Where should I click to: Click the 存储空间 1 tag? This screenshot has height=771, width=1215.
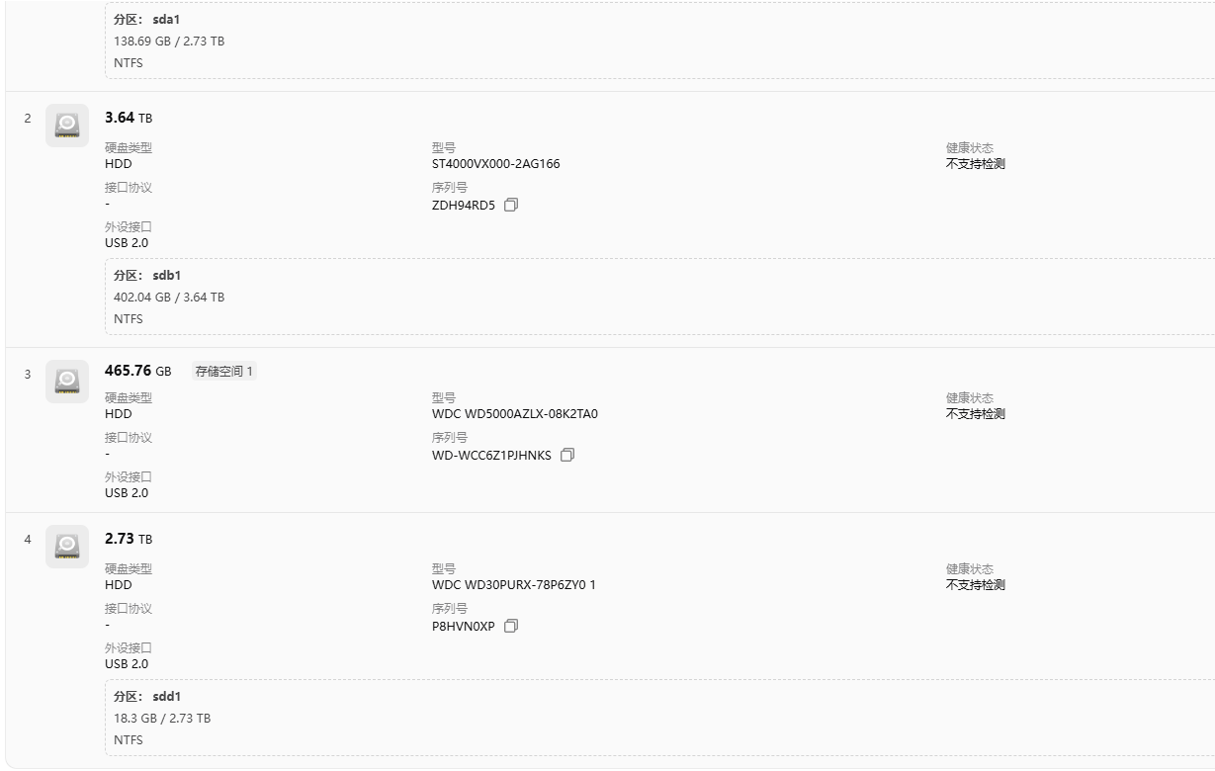(224, 372)
